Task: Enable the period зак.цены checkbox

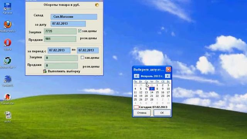Action: (82, 58)
